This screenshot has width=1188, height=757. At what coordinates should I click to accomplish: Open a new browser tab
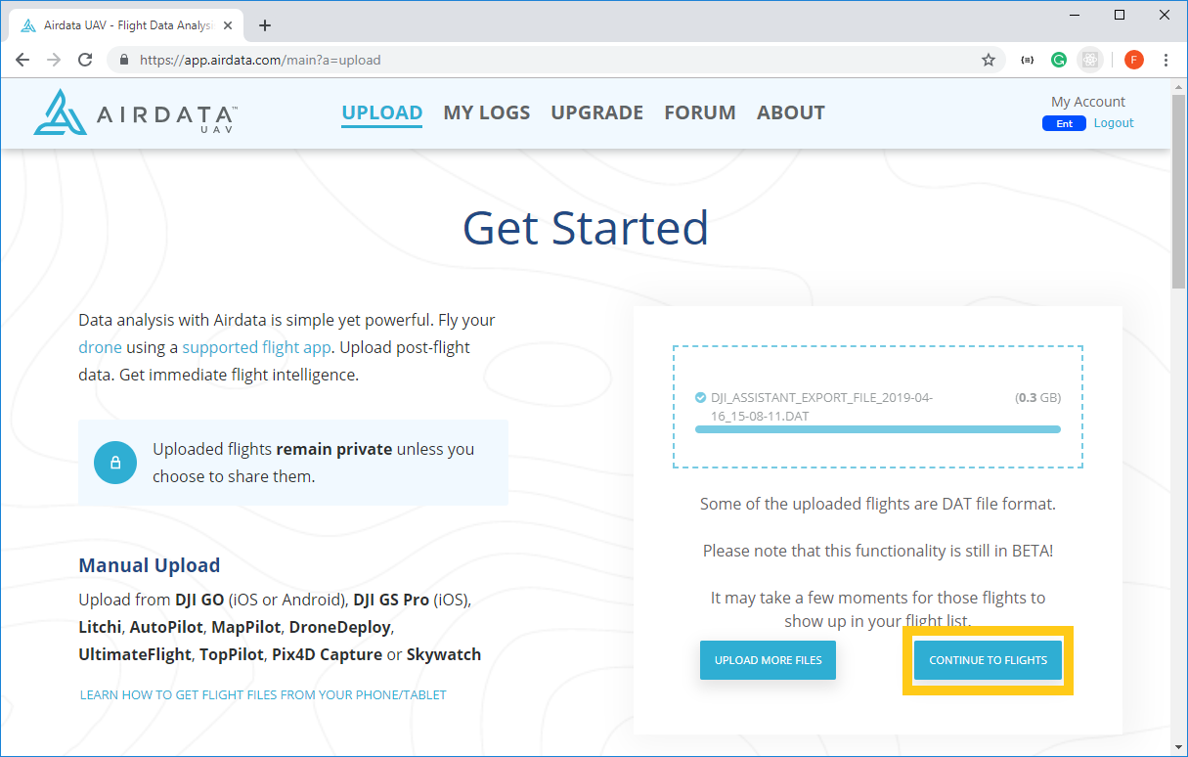pyautogui.click(x=265, y=25)
